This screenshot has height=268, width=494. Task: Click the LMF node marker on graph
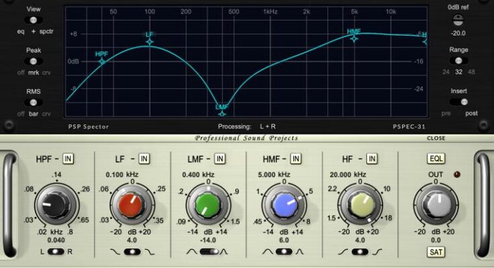tap(222, 107)
